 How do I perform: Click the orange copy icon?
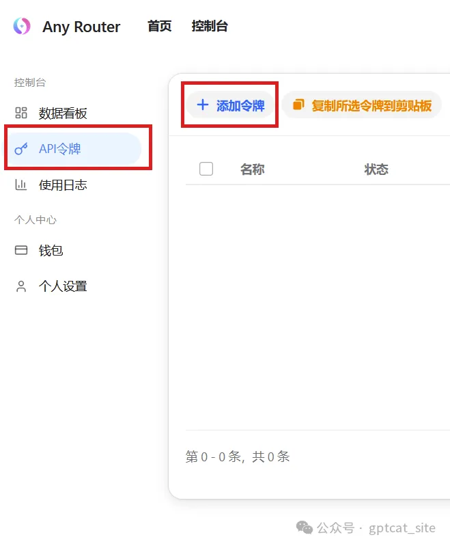point(298,105)
